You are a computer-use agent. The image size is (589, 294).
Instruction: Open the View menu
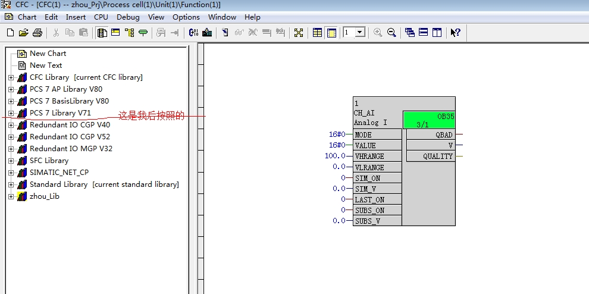coord(156,17)
